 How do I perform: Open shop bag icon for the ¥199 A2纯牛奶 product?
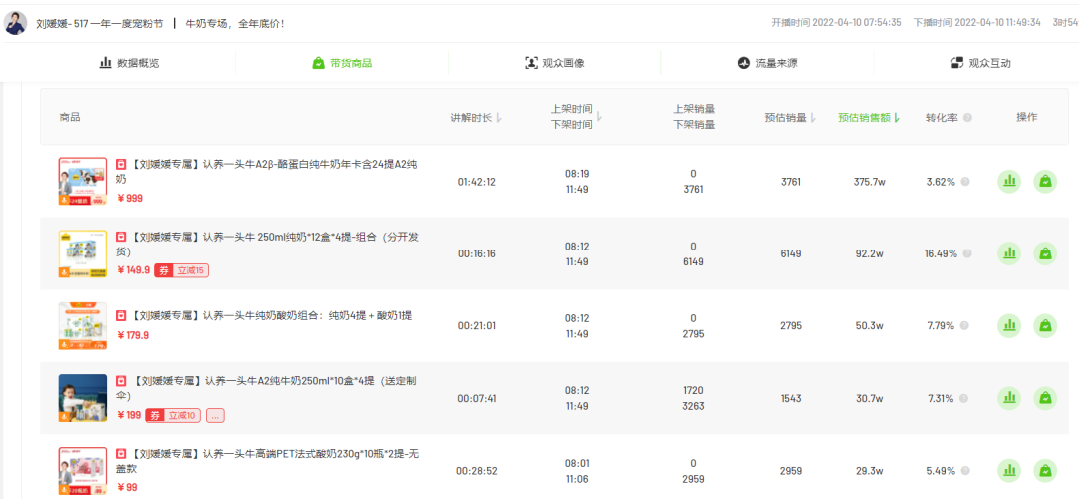(x=1045, y=398)
